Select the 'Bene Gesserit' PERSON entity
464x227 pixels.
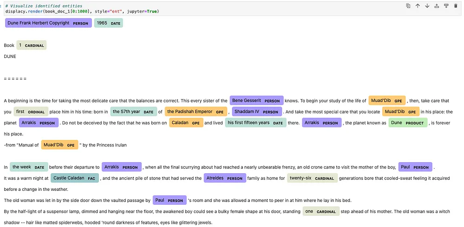pos(257,101)
